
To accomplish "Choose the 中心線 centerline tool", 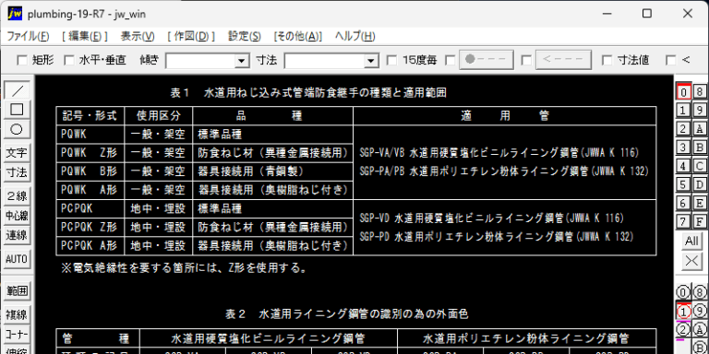I will tap(17, 216).
